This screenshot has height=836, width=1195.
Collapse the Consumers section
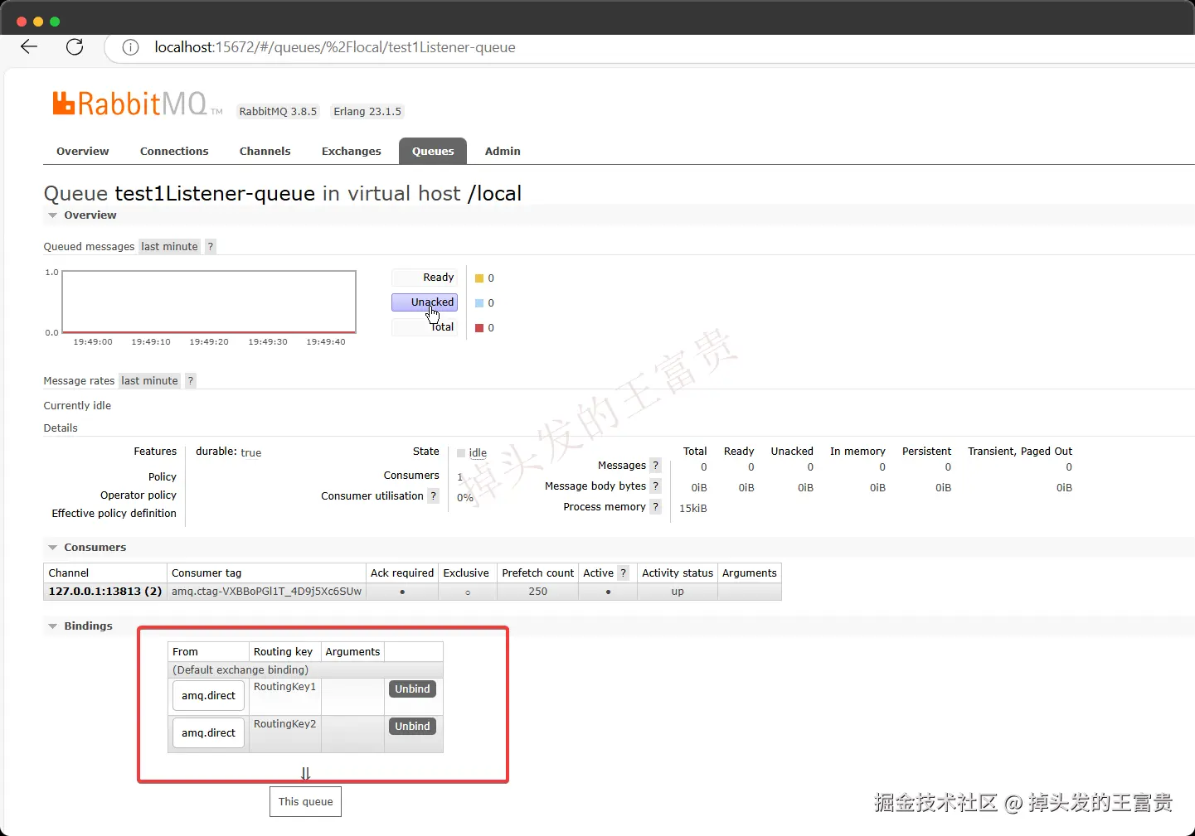(x=87, y=548)
